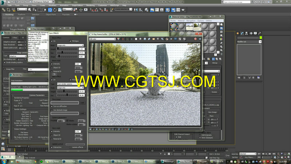Click the Mirror tool in main toolbar

136,10
